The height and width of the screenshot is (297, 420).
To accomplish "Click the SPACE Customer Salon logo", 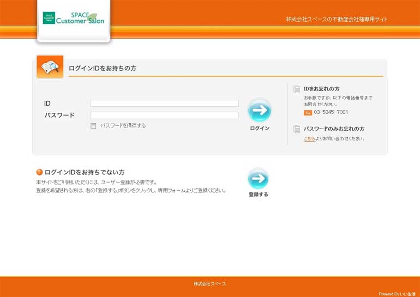I will (74, 18).
